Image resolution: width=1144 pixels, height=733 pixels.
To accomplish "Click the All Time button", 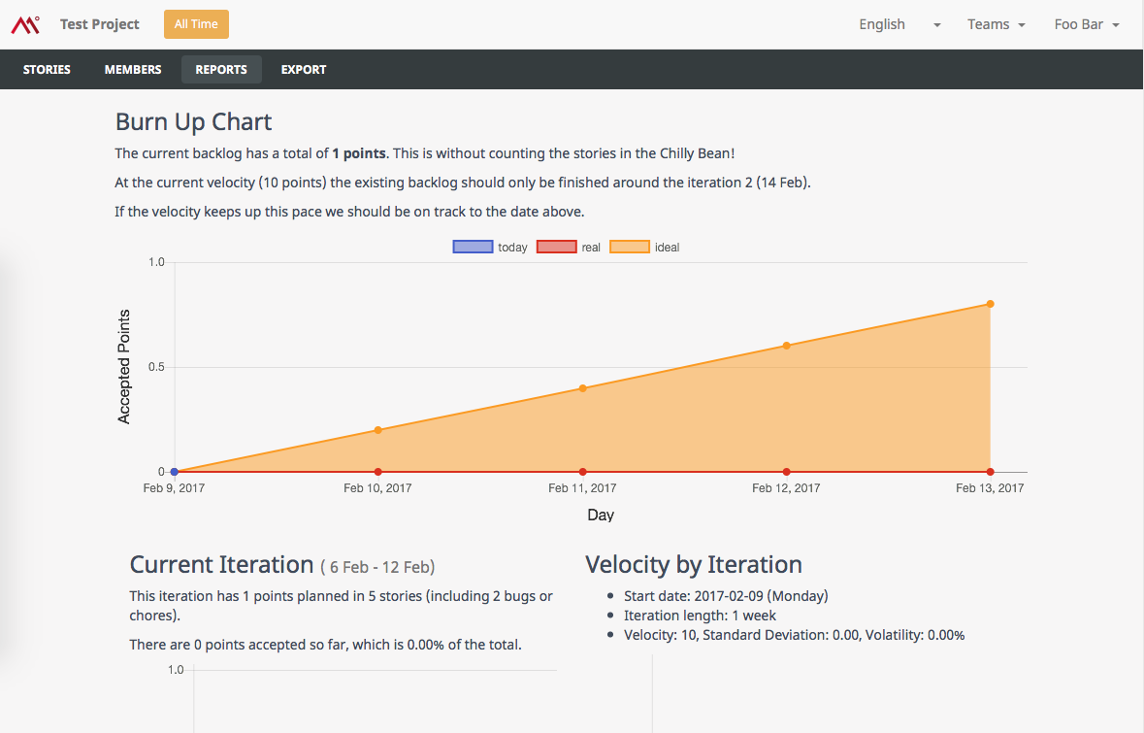I will [196, 23].
